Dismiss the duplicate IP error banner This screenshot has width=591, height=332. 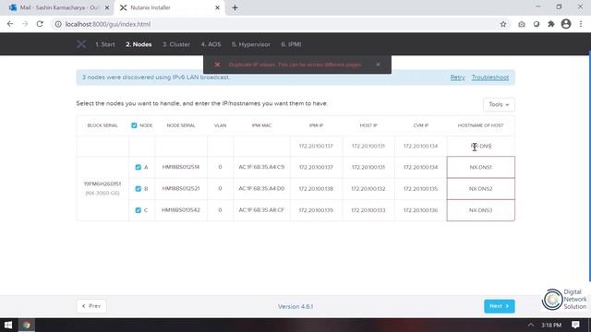point(378,65)
